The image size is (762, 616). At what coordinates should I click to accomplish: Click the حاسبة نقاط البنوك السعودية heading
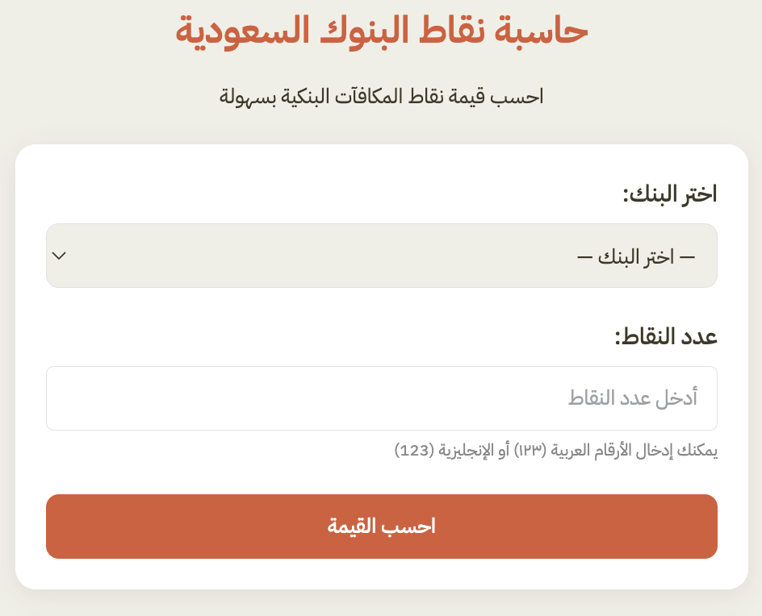[381, 31]
